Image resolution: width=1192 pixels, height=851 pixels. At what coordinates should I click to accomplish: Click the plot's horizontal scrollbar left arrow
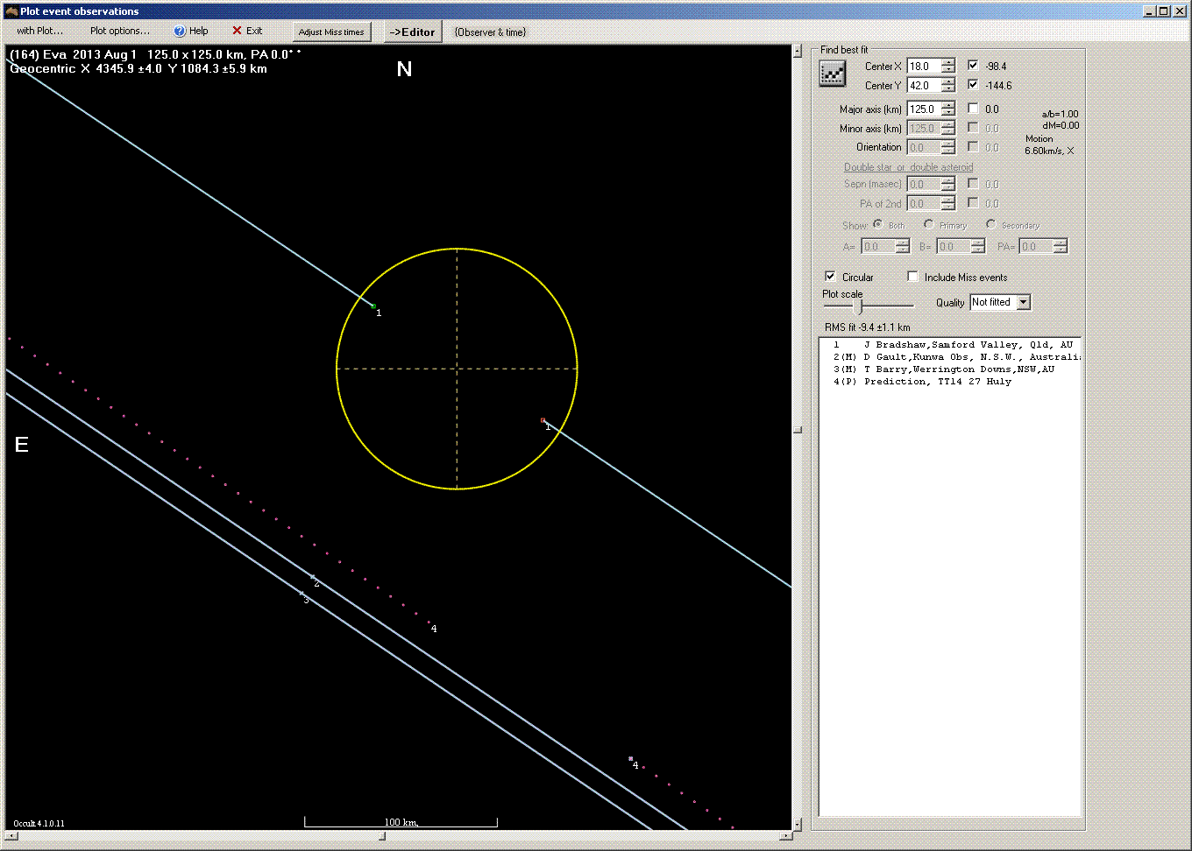11,836
